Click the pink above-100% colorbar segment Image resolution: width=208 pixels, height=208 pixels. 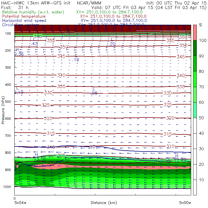click(x=195, y=33)
